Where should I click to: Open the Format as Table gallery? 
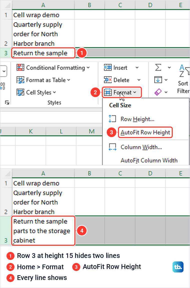[x=43, y=80]
